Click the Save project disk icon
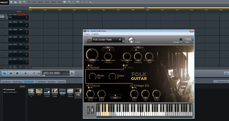 (x=20, y=2)
